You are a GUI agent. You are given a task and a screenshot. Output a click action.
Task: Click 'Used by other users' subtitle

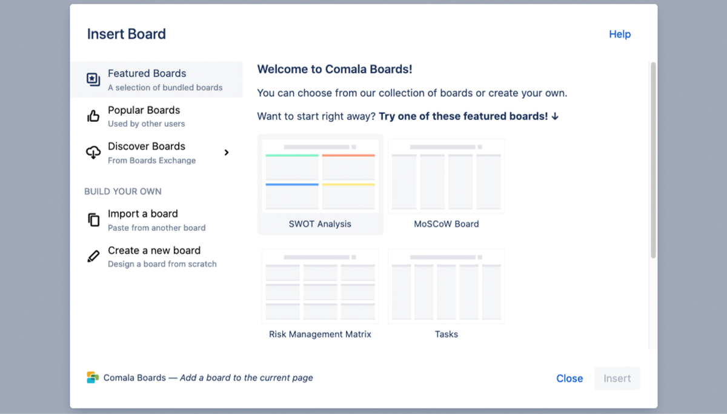(x=147, y=124)
